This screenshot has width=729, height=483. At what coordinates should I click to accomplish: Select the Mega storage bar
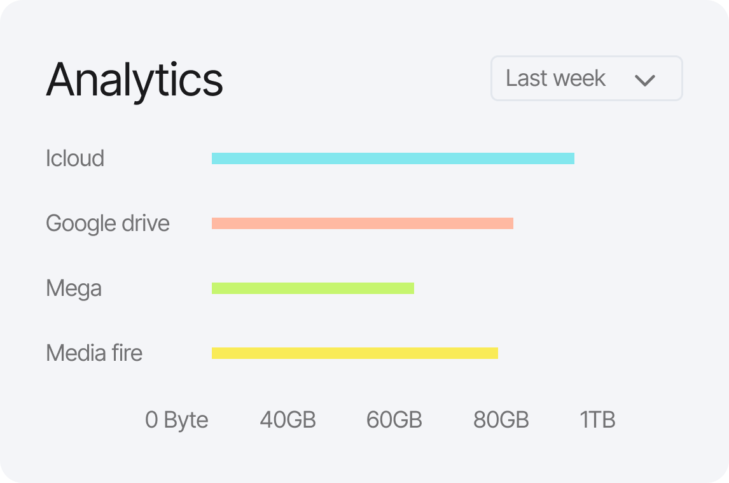[x=313, y=288]
